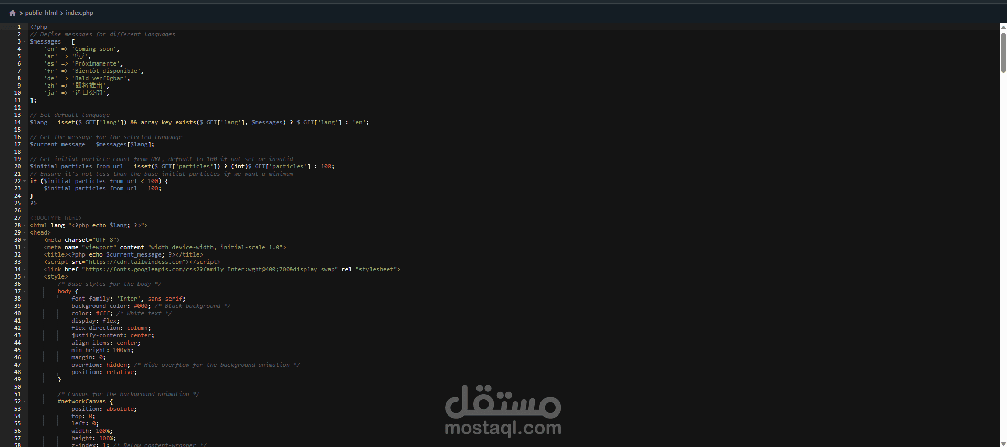Fold the html tag at line 28
This screenshot has width=1007, height=447.
[25, 226]
